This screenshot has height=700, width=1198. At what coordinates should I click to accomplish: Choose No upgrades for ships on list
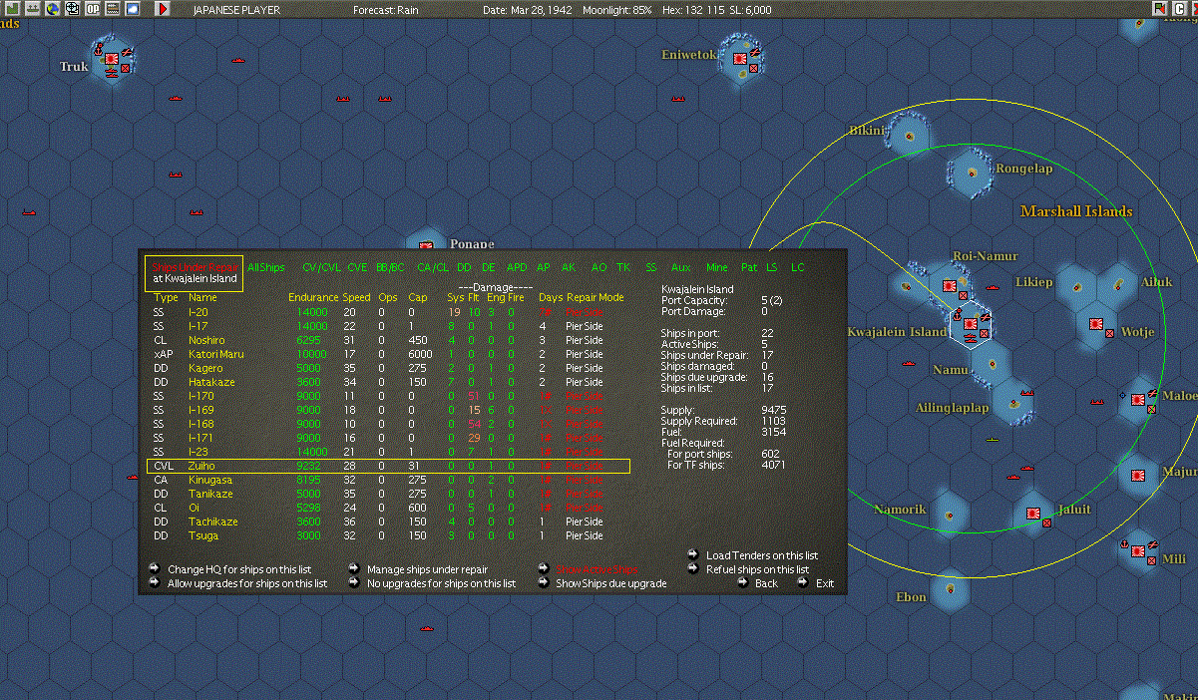tap(441, 583)
